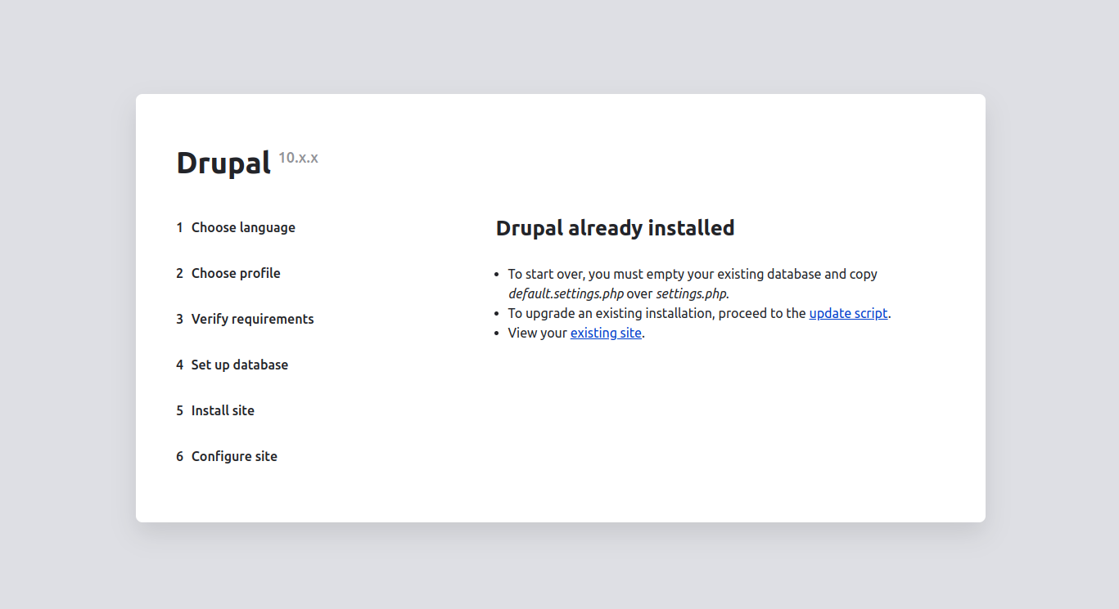Click the Drupal site name title
The height and width of the screenshot is (609, 1119).
(223, 163)
